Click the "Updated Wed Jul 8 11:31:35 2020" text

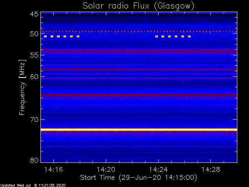[x=33, y=185]
